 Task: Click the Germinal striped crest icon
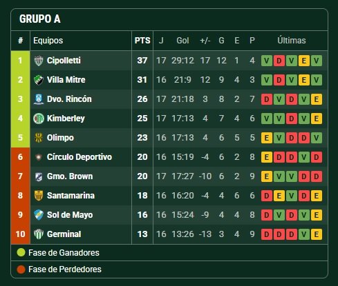[x=39, y=234]
